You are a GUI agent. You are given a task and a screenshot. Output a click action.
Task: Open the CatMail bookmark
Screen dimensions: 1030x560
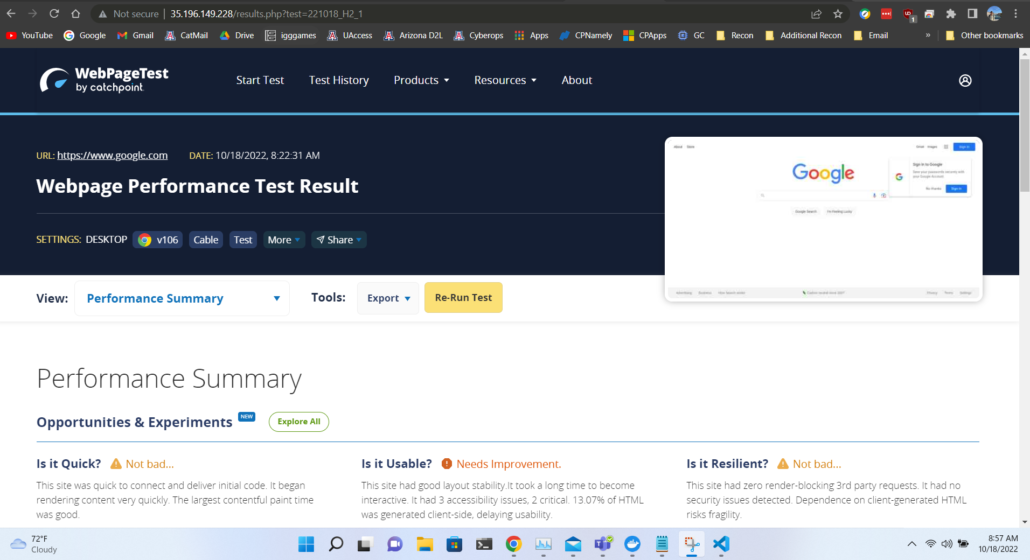point(186,36)
